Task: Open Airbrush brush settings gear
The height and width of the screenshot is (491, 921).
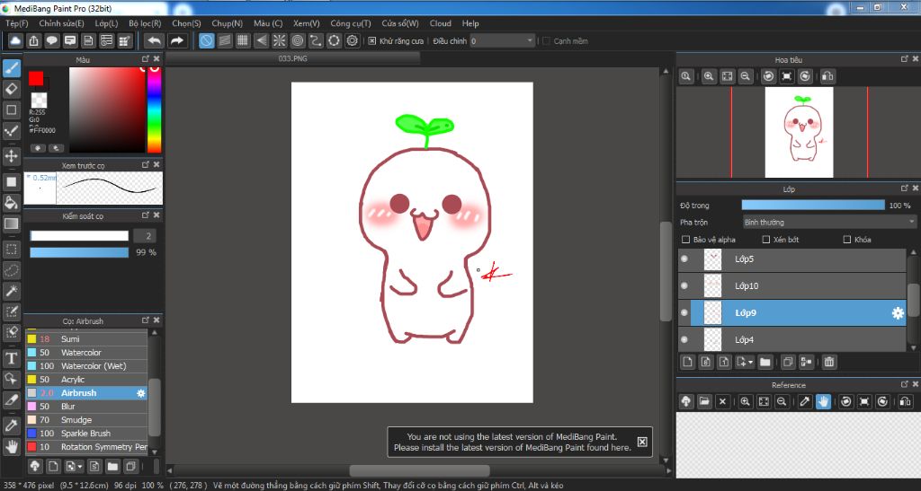Action: pos(141,393)
